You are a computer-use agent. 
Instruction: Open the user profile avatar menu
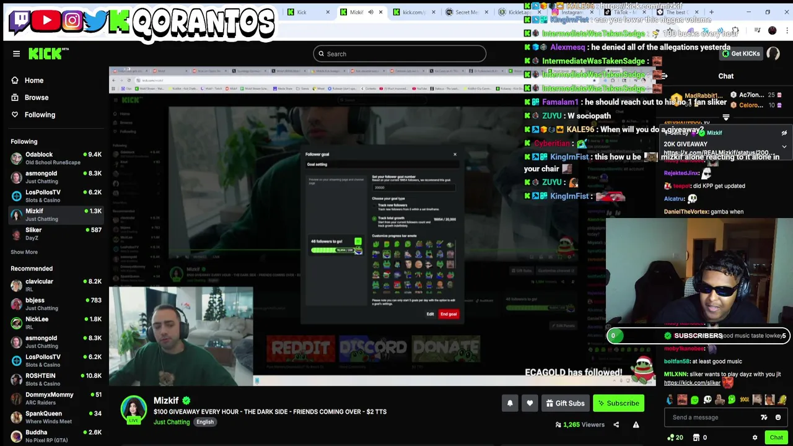[x=773, y=54]
